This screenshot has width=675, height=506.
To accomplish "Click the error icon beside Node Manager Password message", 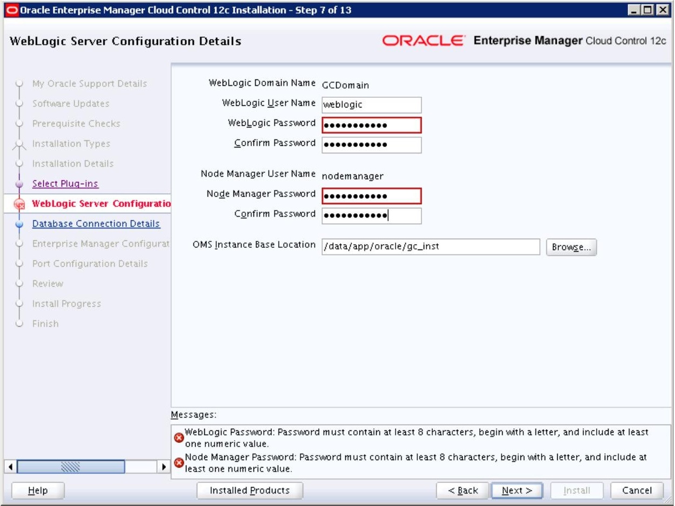I will (x=178, y=463).
